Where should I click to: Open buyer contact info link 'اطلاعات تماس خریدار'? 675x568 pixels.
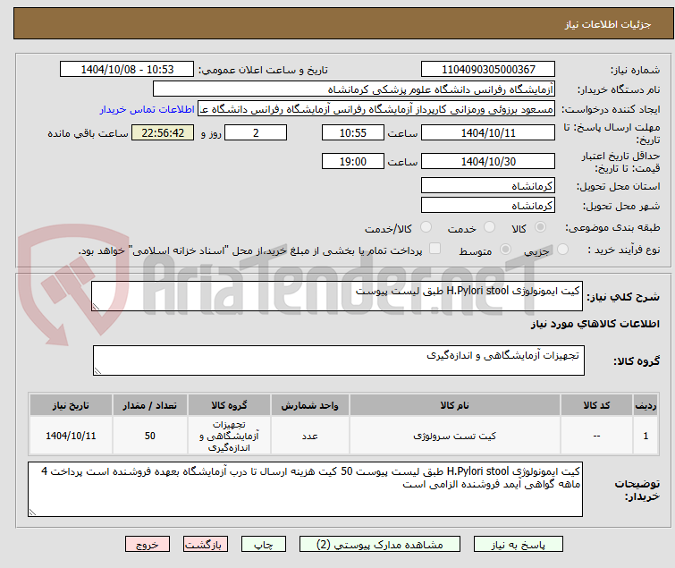point(148,109)
